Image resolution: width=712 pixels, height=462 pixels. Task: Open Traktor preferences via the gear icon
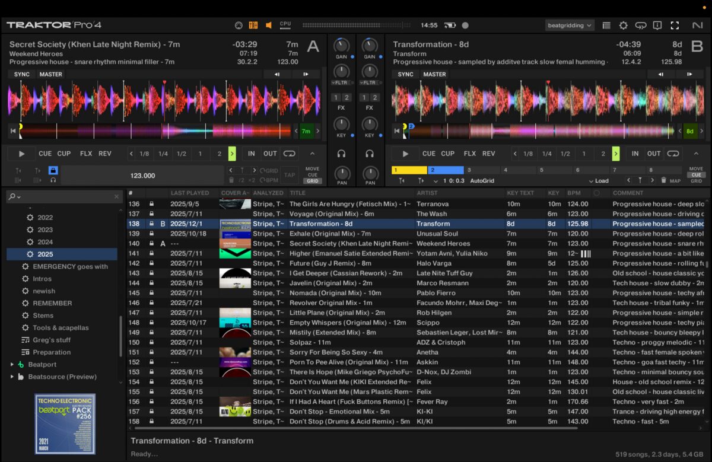click(623, 26)
